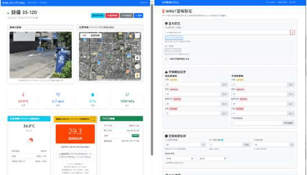Click the warning triangle icon beside 警報閾値設定

point(166,72)
